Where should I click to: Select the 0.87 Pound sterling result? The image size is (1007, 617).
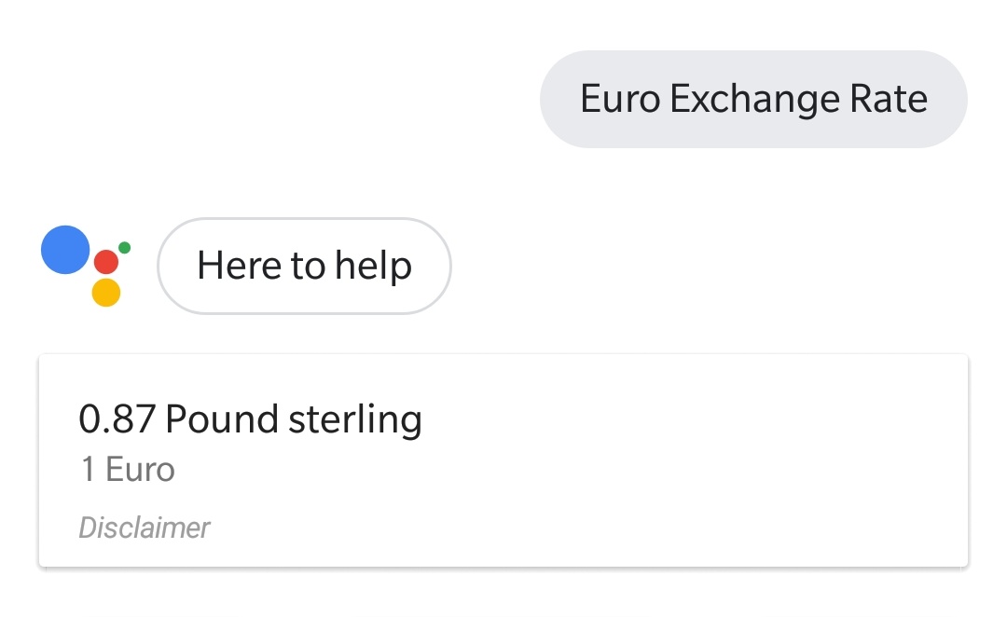click(250, 420)
